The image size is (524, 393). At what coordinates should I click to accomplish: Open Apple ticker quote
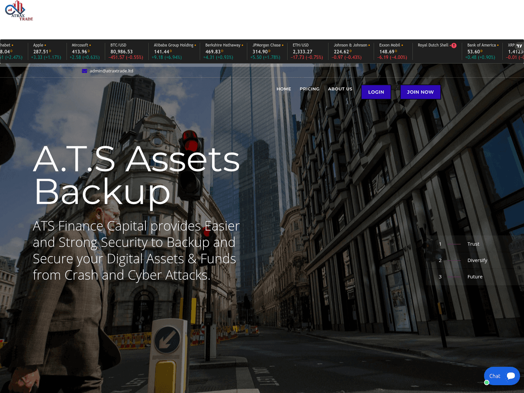point(48,51)
